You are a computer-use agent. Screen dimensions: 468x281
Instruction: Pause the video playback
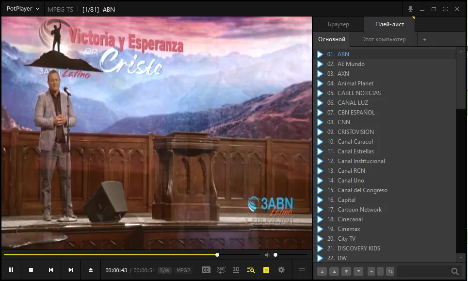11,270
